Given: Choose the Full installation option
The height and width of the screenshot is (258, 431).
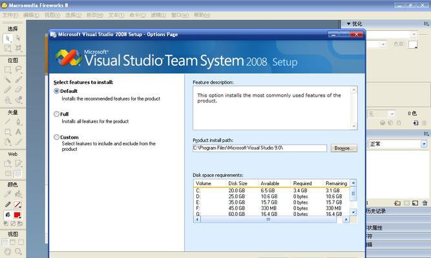Looking at the screenshot, I should tap(57, 114).
